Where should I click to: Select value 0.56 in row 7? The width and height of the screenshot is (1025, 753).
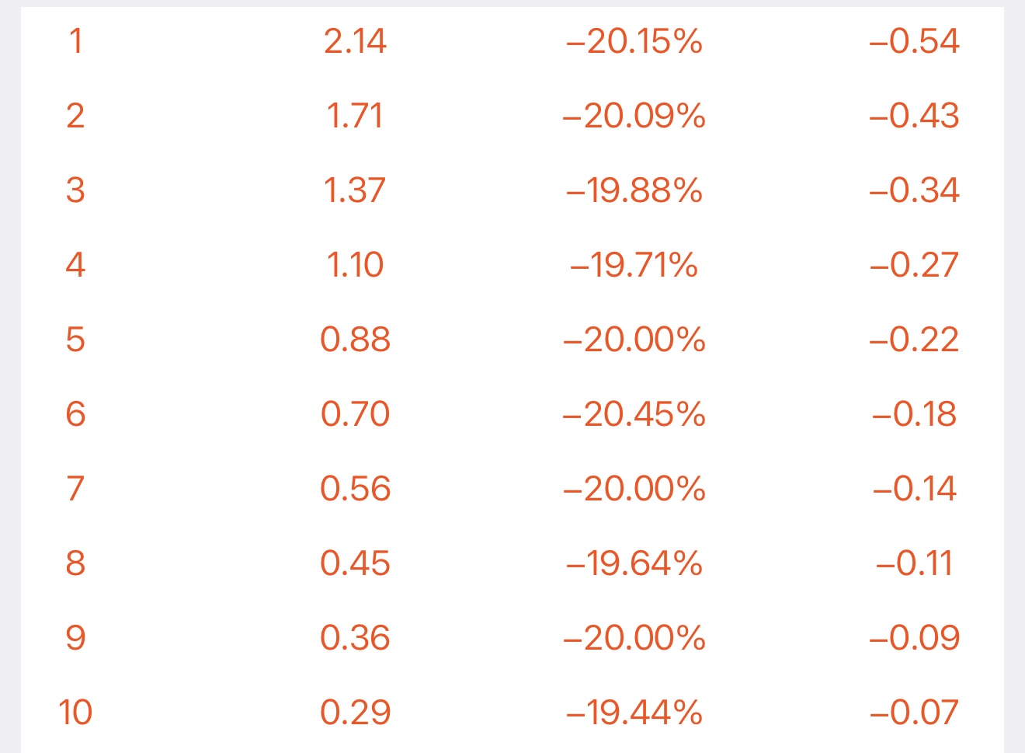pos(355,489)
